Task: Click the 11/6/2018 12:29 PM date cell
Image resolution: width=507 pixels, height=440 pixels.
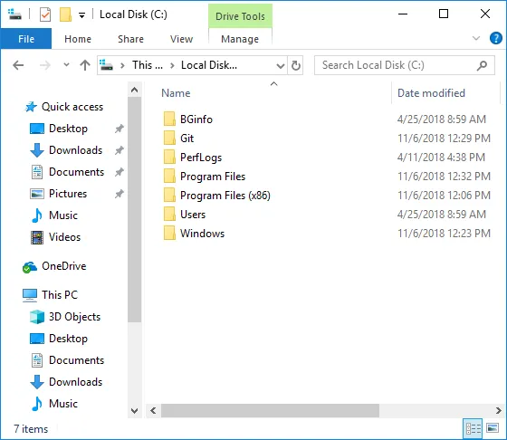Action: coord(444,138)
